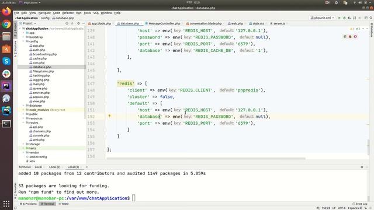
Task: Click UTF-8 encoding in status bar
Action: pos(341,208)
